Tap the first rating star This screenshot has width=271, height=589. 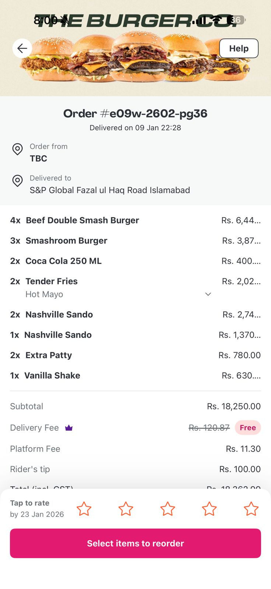click(84, 509)
